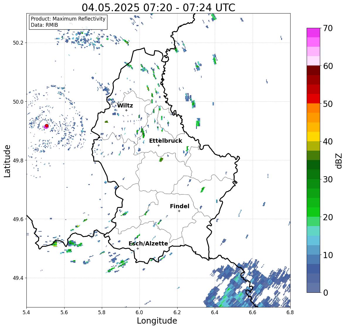This screenshot has width=346, height=328.
Task: Click the red radar location dot
Action: 47,126
